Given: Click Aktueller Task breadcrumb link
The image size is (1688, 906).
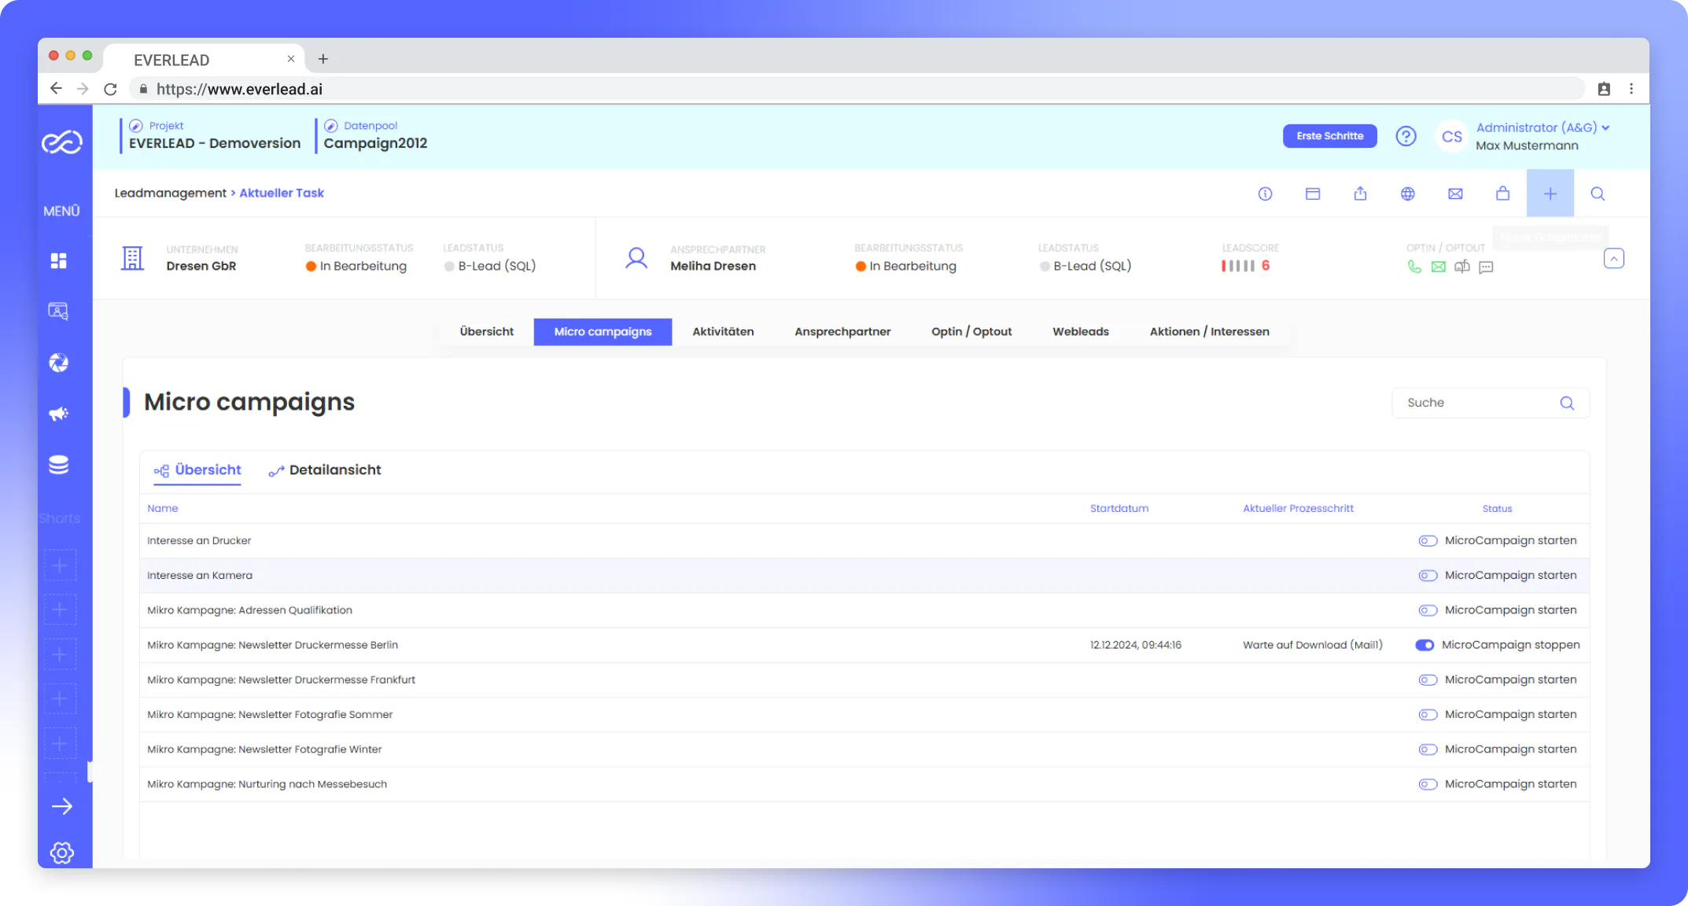Looking at the screenshot, I should [282, 193].
